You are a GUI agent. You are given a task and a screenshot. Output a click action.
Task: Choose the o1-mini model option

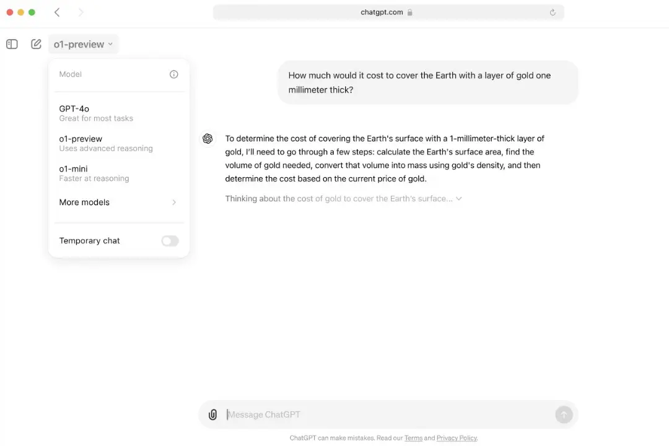pos(118,173)
